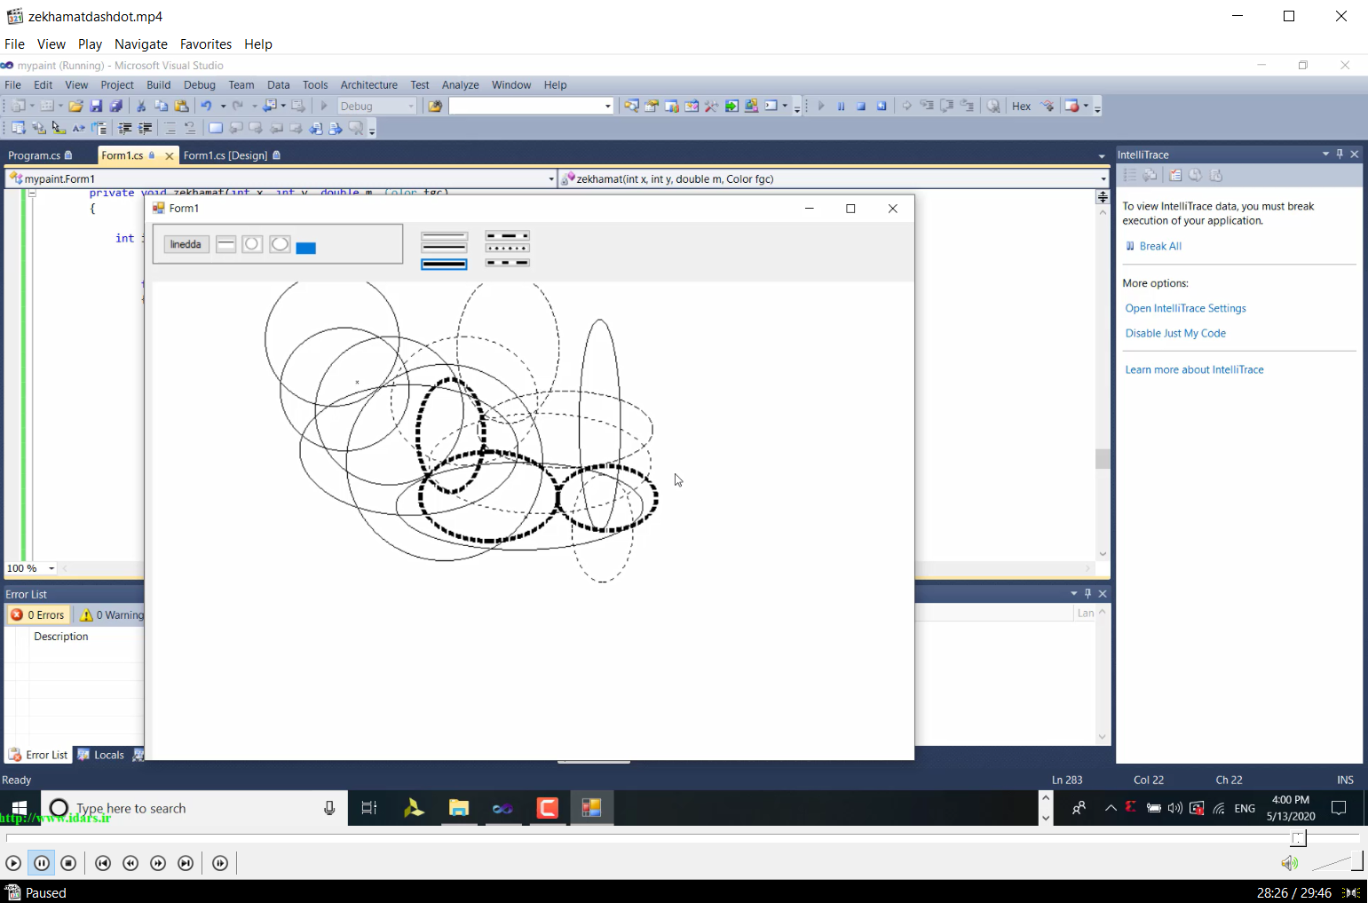Choose the dotted line style in Form1
1368x903 pixels.
[x=508, y=249]
